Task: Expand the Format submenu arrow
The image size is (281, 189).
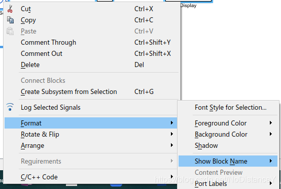Action: coord(171,123)
